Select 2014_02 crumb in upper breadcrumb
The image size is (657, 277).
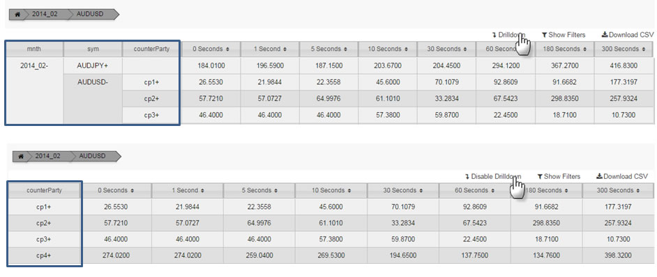point(45,14)
